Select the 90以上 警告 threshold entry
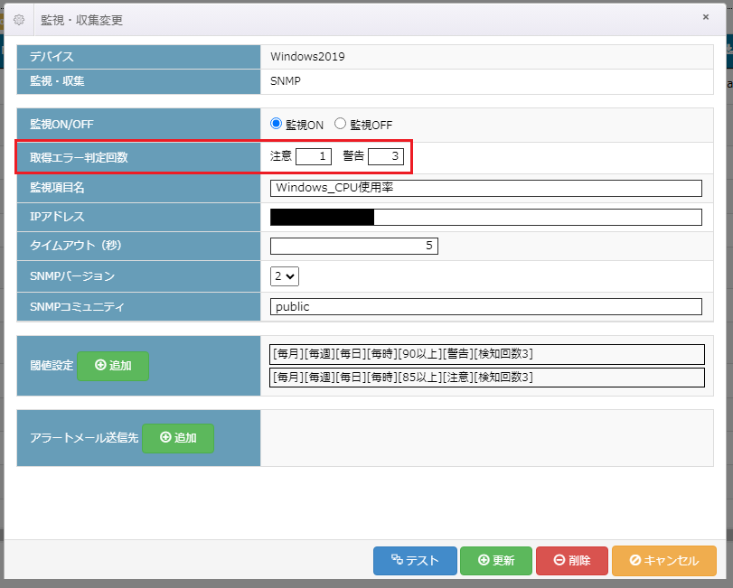The height and width of the screenshot is (588, 733). coord(486,354)
